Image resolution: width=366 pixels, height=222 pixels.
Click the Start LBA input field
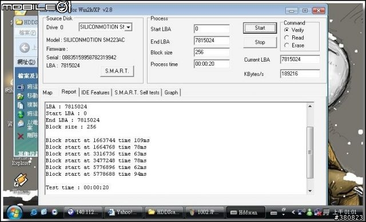212,29
